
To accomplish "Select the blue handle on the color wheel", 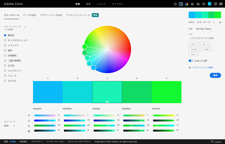I will point(94,68).
